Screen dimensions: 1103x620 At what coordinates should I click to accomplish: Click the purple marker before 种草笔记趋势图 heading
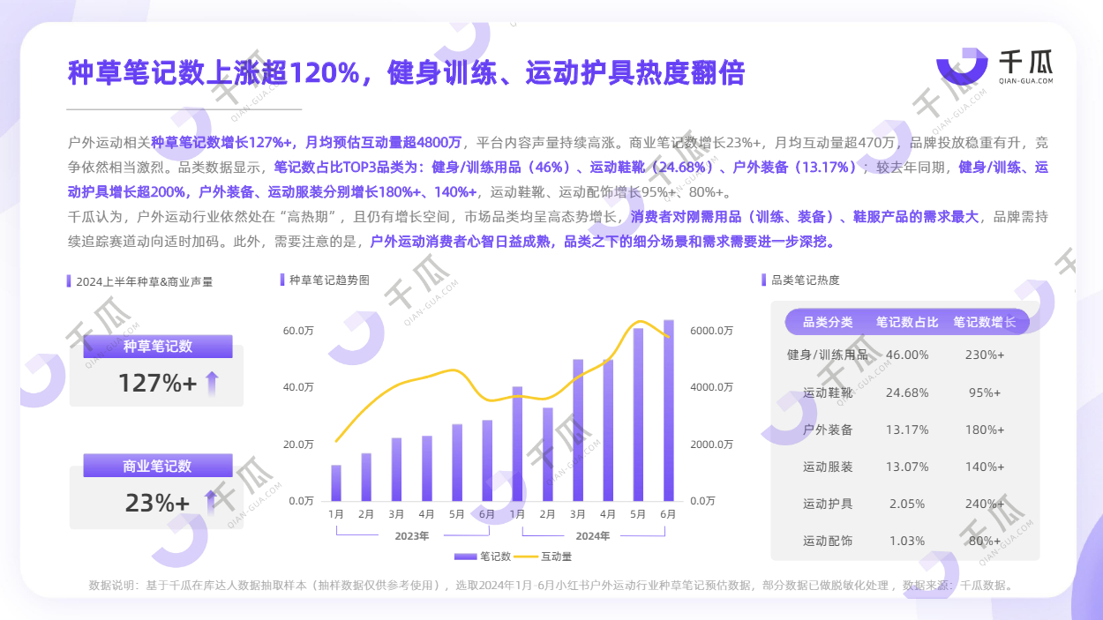(282, 280)
